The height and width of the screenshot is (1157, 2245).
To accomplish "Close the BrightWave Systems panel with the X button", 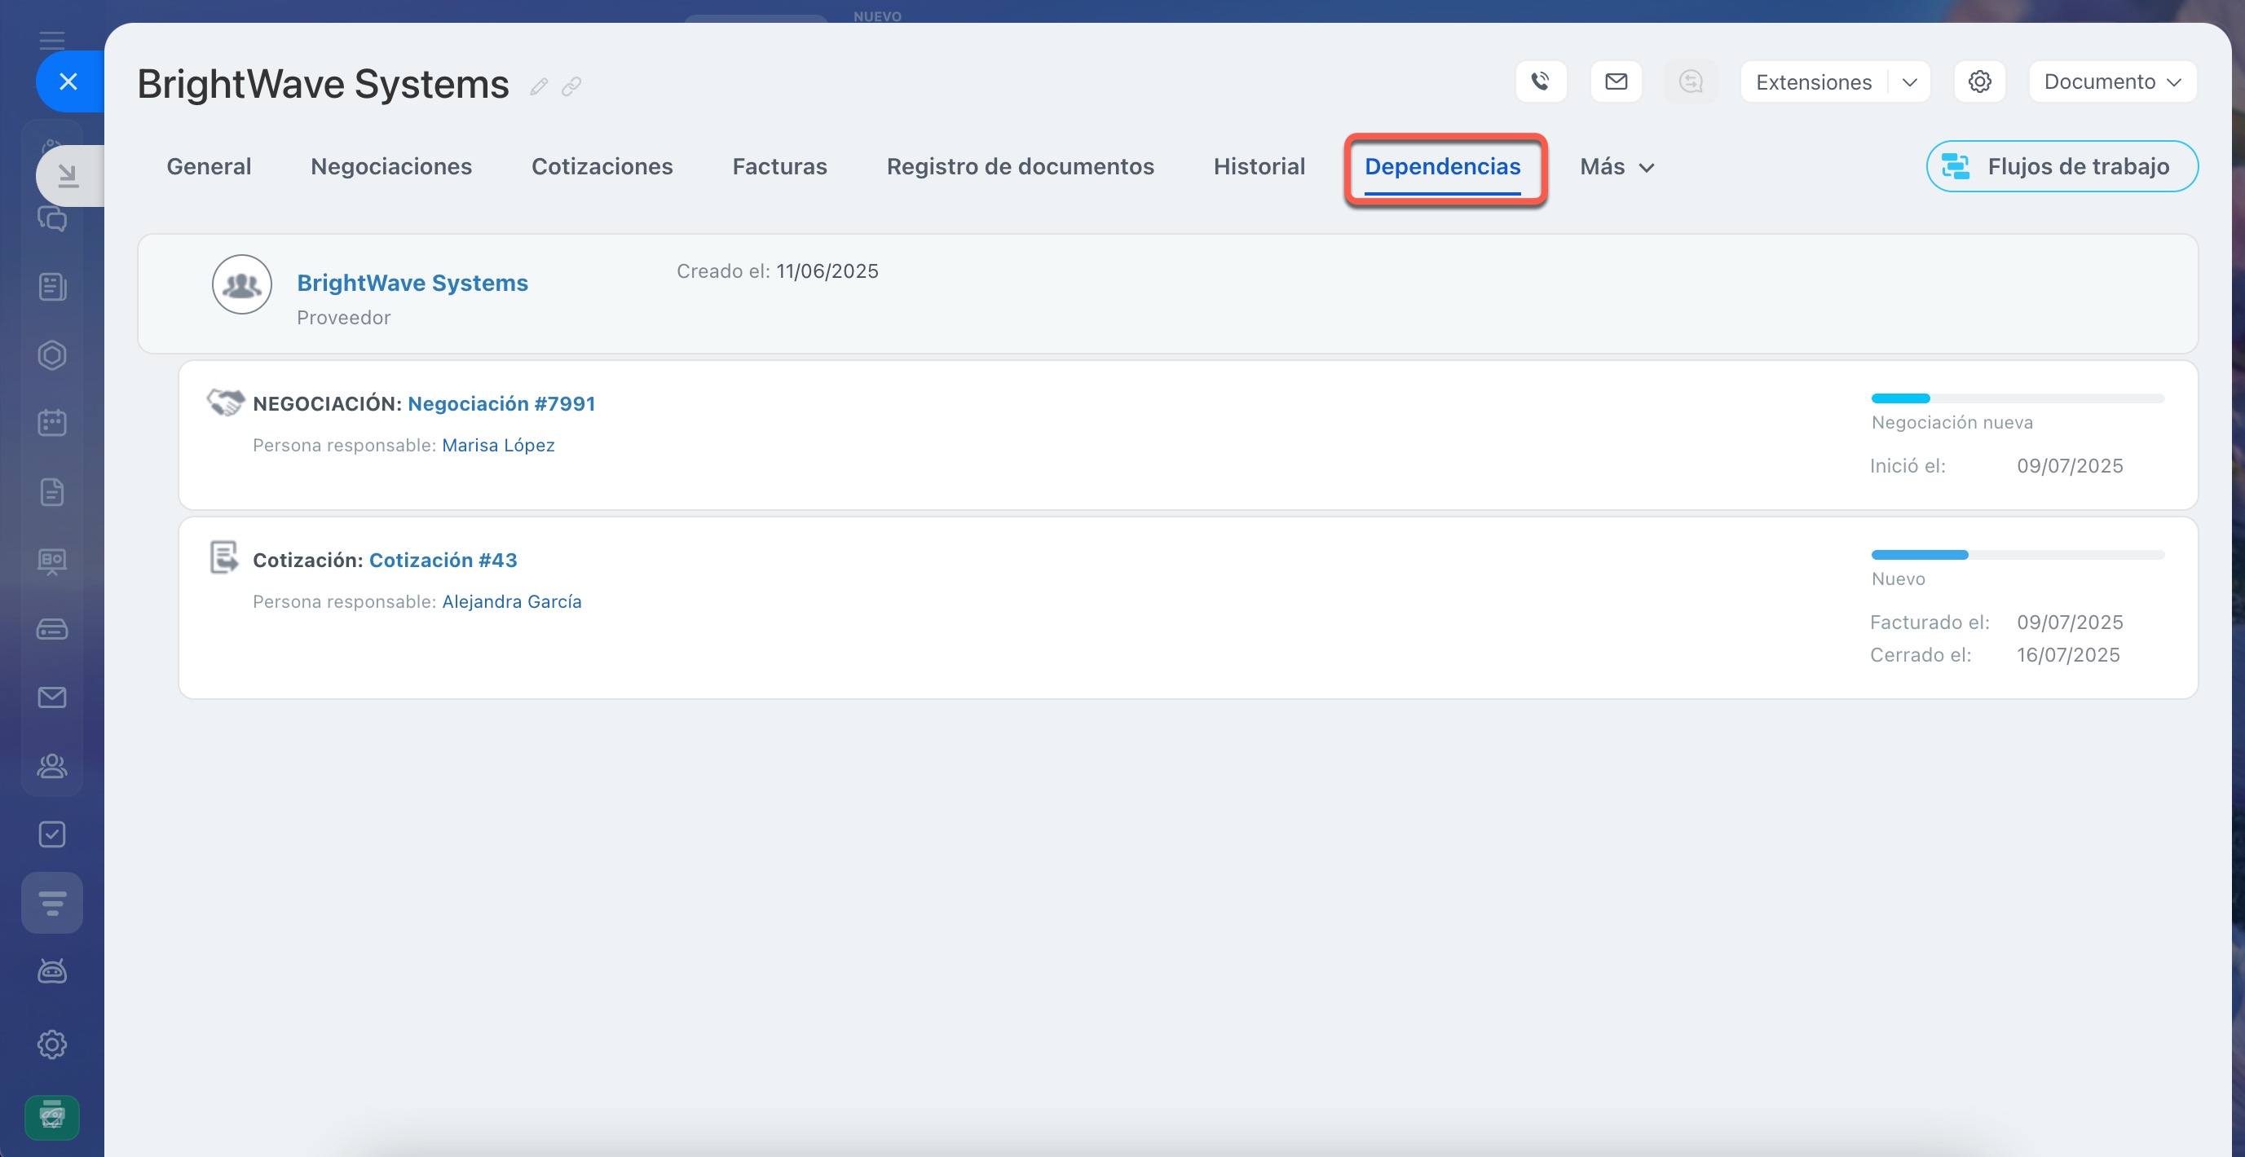I will pos(68,82).
